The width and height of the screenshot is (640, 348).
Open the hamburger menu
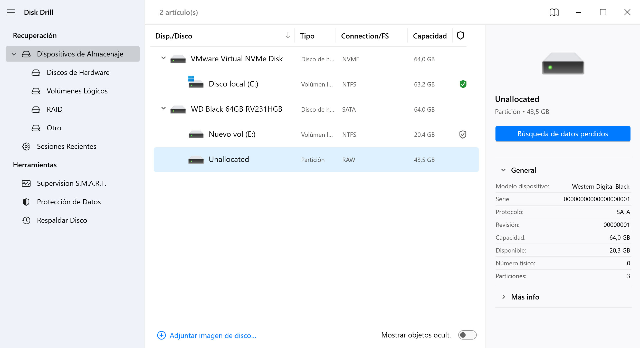tap(11, 12)
